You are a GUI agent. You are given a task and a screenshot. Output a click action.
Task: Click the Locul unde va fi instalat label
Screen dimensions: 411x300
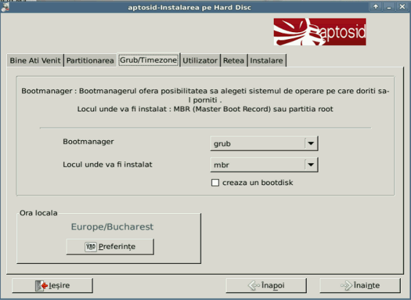108,165
